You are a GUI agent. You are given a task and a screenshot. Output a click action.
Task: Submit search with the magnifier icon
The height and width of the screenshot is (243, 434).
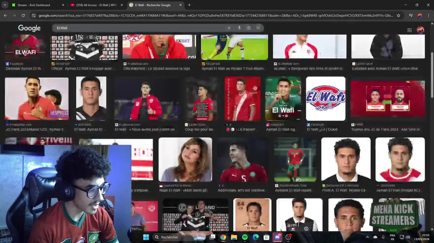tap(258, 28)
